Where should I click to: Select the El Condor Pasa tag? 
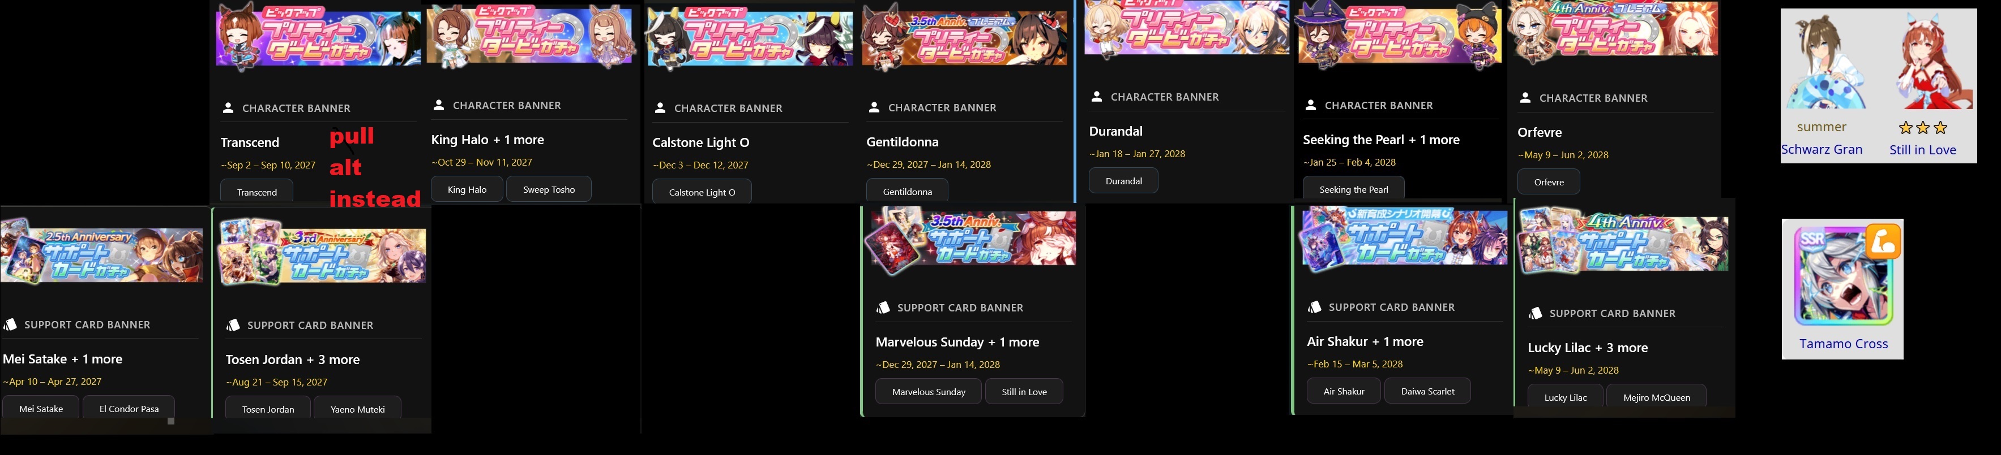tap(129, 408)
